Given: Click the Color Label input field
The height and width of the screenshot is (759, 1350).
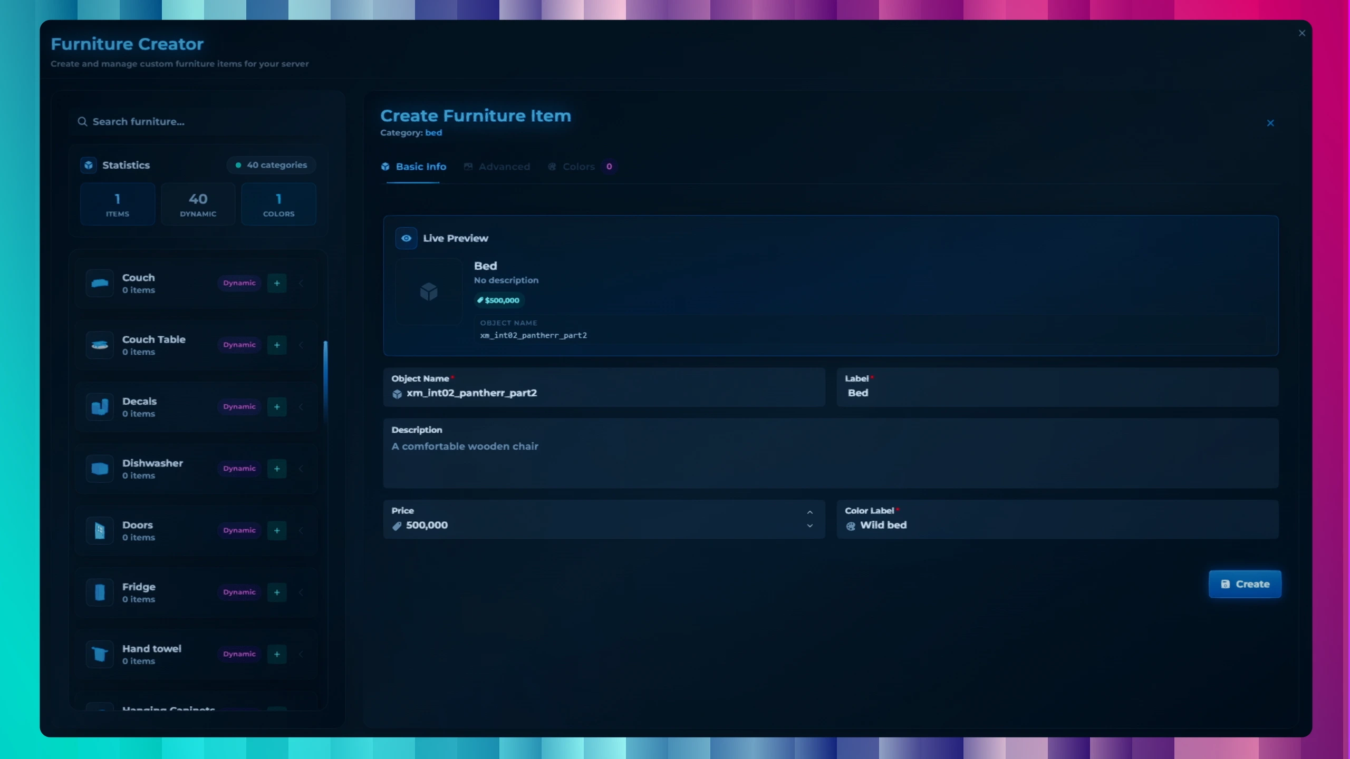Looking at the screenshot, I should tap(1058, 519).
